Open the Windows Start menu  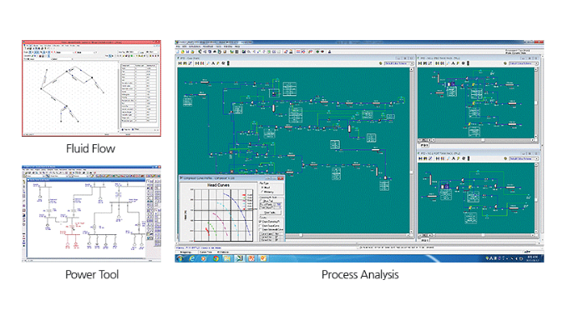180,258
